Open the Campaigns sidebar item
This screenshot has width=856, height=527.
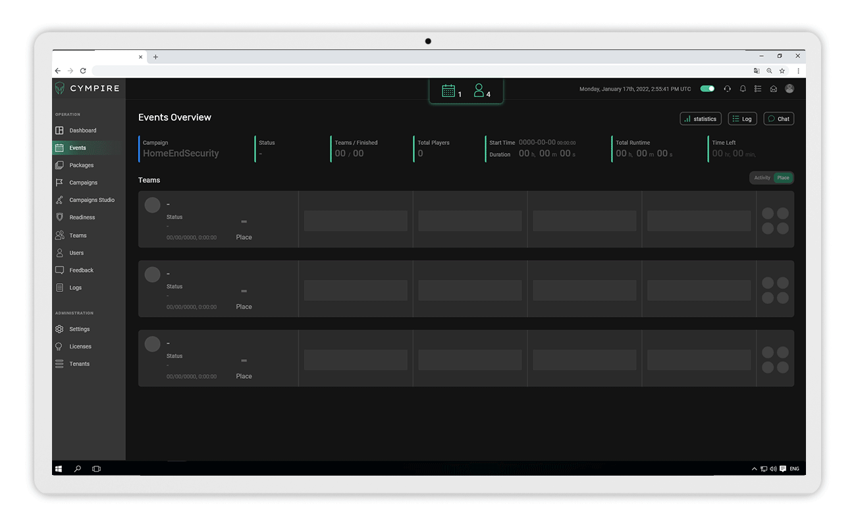[x=83, y=182]
